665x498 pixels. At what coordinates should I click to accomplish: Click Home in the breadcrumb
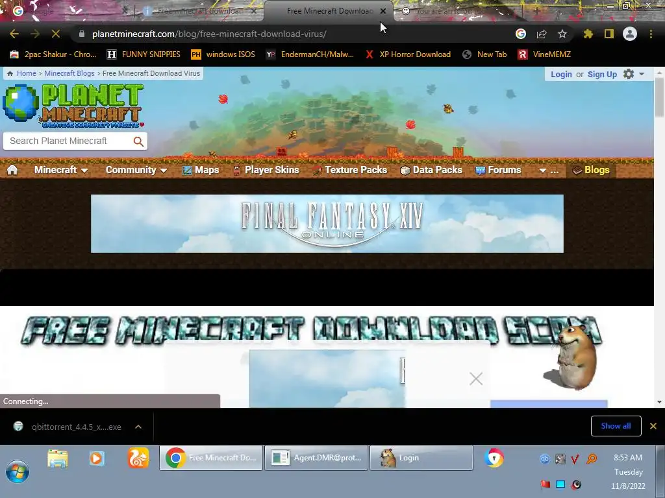pyautogui.click(x=26, y=73)
